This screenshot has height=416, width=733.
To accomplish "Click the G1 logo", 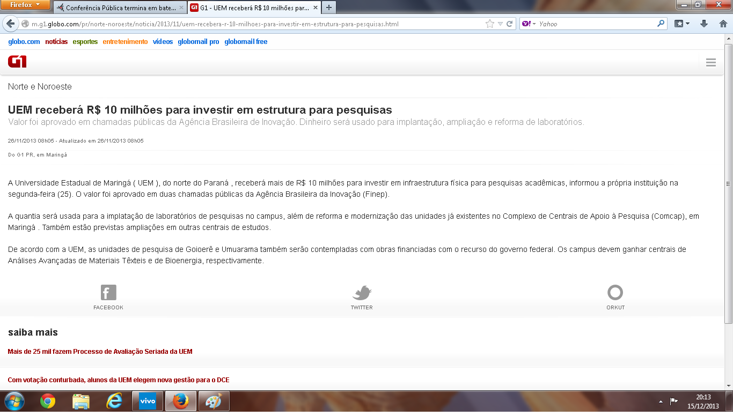I will point(17,62).
